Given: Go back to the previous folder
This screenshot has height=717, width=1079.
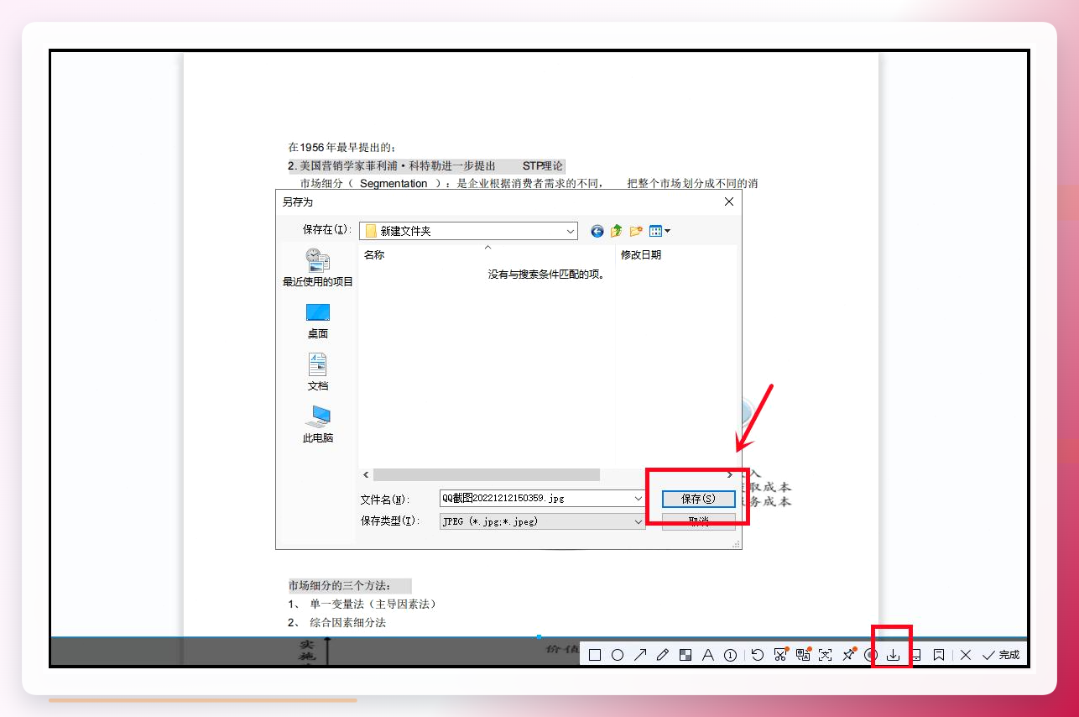Looking at the screenshot, I should [x=597, y=231].
